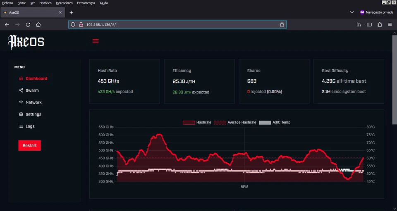Open the extensions puzzle icon
The image size is (397, 211).
coord(380,25)
